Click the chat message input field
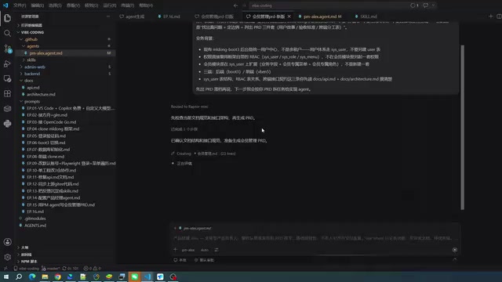Screen dimensions: 502x282 coord(315,238)
